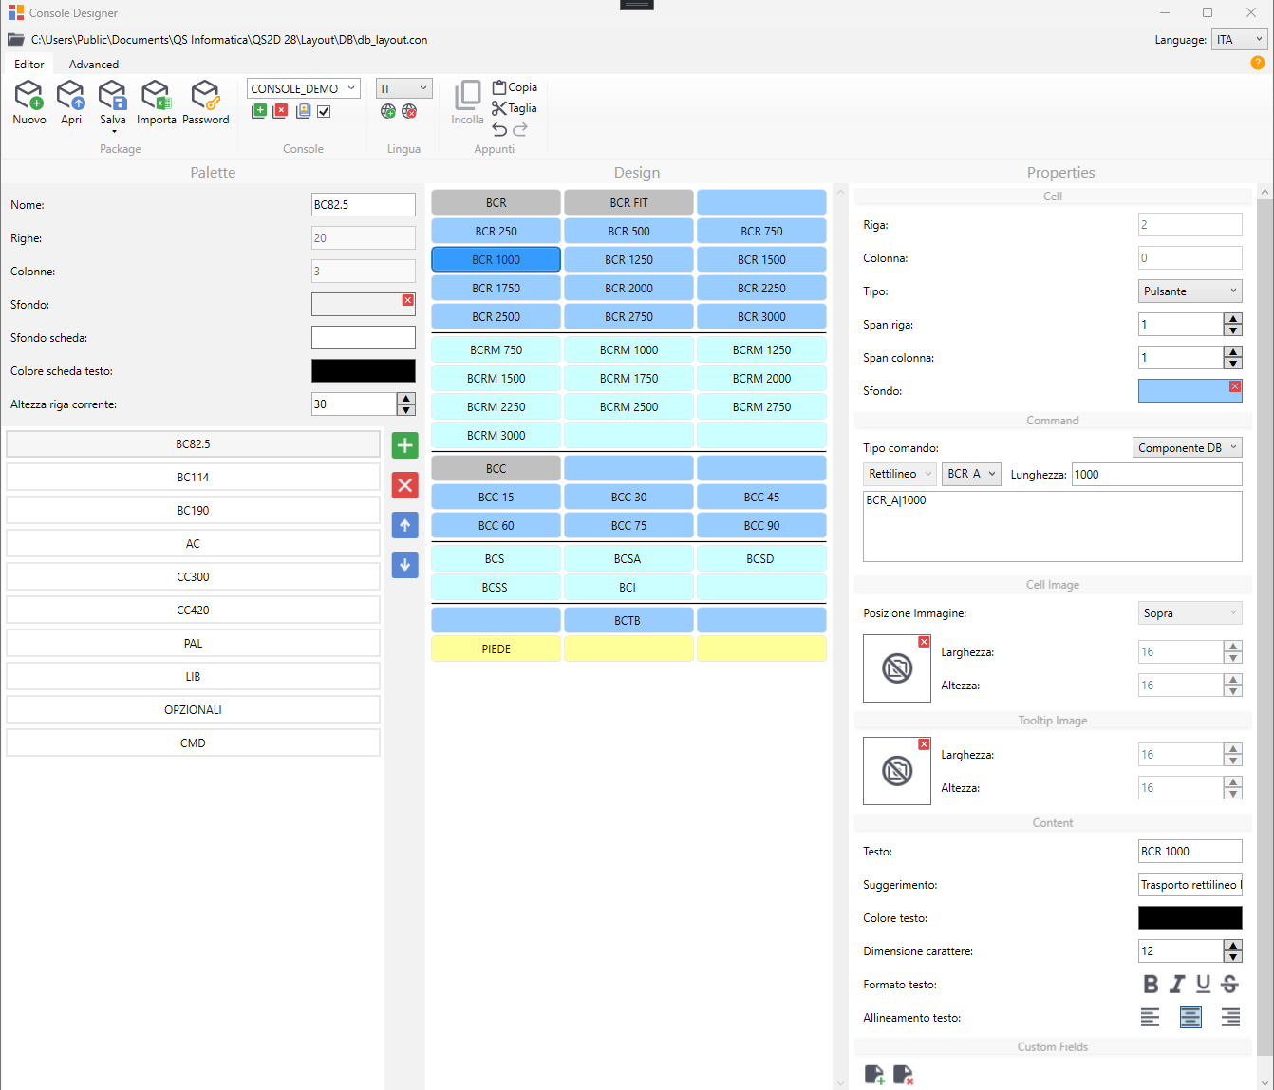Add a custom field with file plus icon
1274x1090 pixels.
874,1075
